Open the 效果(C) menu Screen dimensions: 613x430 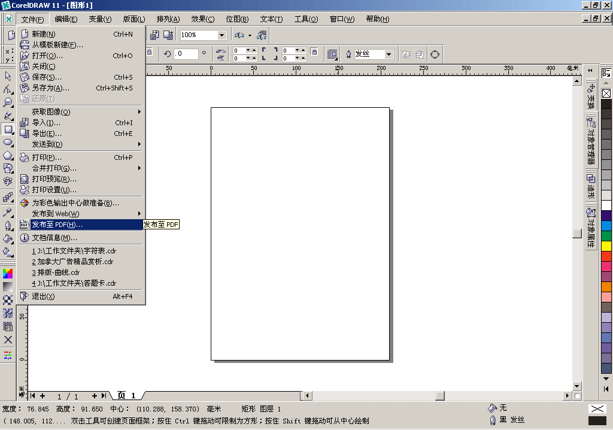pyautogui.click(x=202, y=19)
